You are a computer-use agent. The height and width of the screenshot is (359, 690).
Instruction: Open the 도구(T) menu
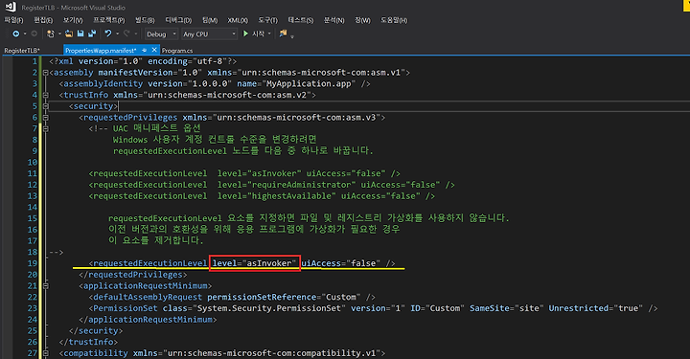267,20
